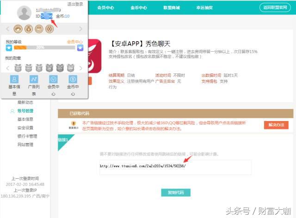This screenshot has width=296, height=218.
Task: Click the 20% level progress bar
Action: click(x=44, y=48)
